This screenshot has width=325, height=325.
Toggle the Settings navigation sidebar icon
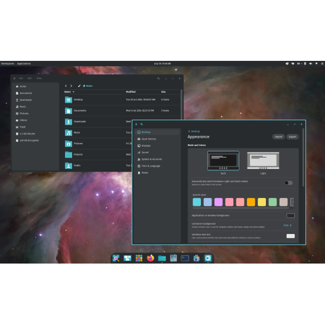pyautogui.click(x=136, y=124)
